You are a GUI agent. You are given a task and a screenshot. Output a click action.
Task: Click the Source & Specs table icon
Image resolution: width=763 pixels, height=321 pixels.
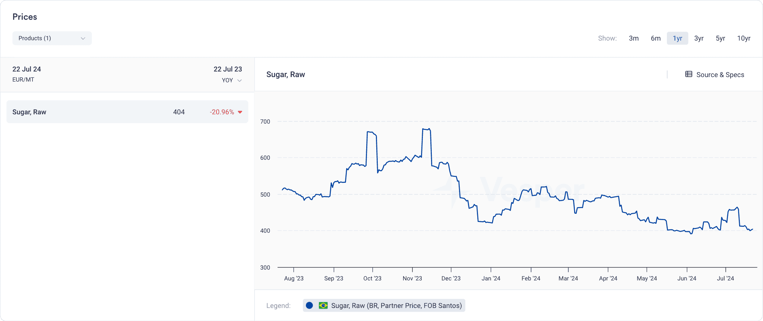(x=688, y=74)
